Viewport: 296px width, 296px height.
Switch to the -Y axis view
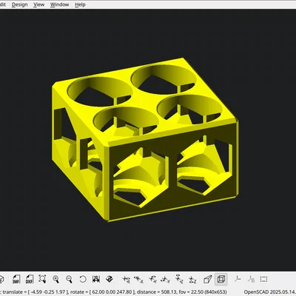(165, 279)
